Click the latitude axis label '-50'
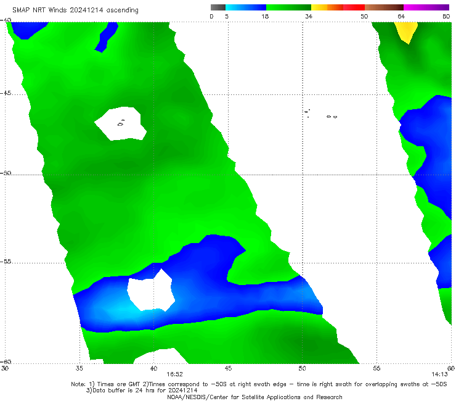This screenshot has height=401, width=456. click(6, 173)
